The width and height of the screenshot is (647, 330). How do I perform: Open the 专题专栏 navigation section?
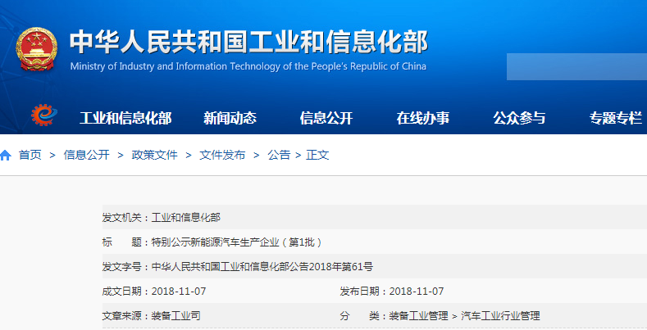coord(615,118)
